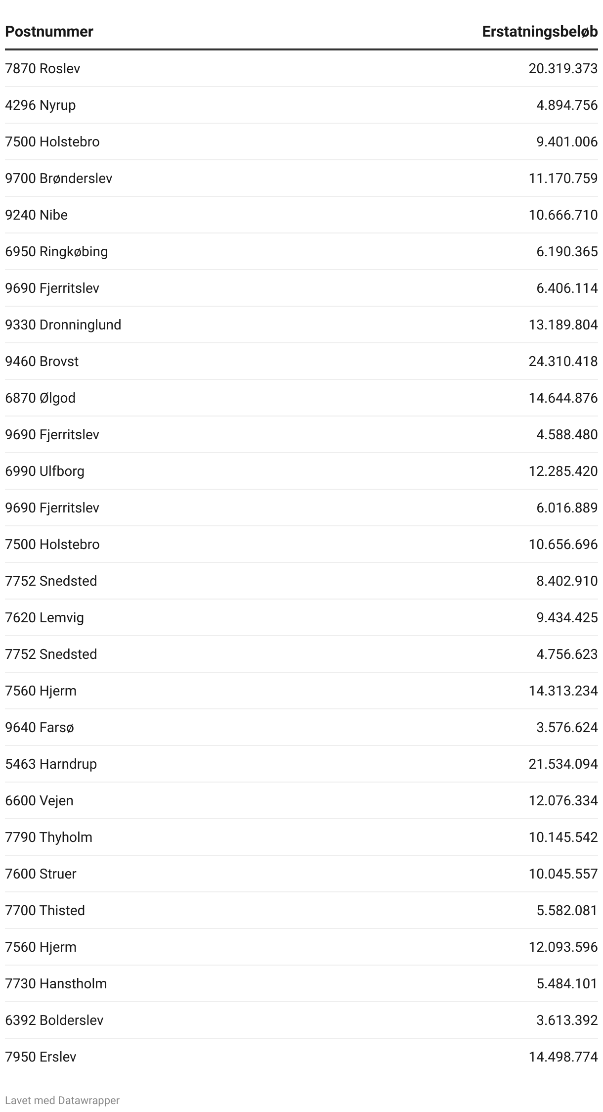Select the 7870 Roslev row label
The width and height of the screenshot is (603, 1112).
coord(43,68)
